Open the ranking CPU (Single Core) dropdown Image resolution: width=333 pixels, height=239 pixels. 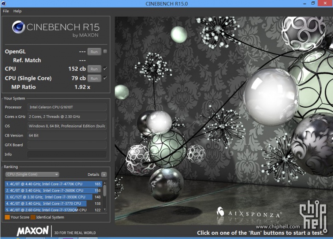click(x=32, y=174)
